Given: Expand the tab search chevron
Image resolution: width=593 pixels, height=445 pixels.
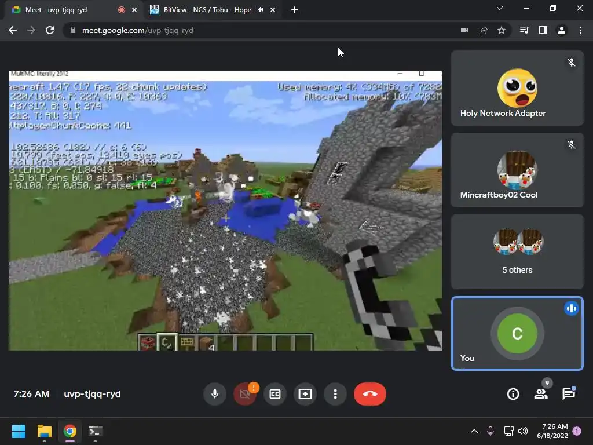Looking at the screenshot, I should pyautogui.click(x=500, y=8).
